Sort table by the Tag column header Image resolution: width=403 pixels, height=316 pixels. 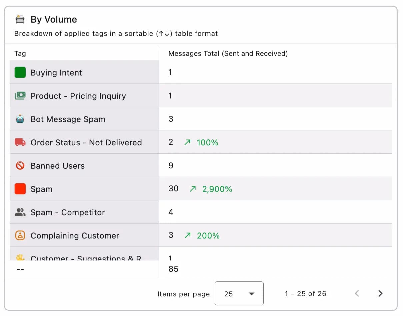(20, 54)
